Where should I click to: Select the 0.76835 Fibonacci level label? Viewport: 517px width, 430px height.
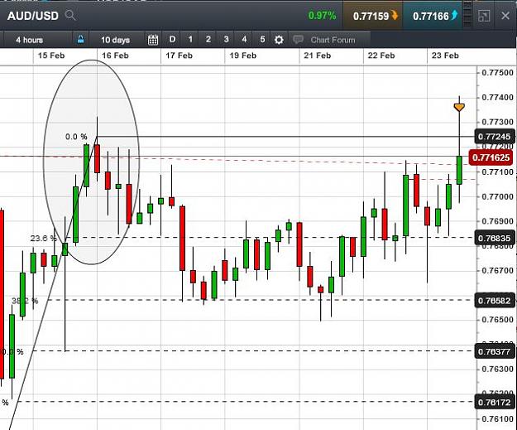pos(494,238)
